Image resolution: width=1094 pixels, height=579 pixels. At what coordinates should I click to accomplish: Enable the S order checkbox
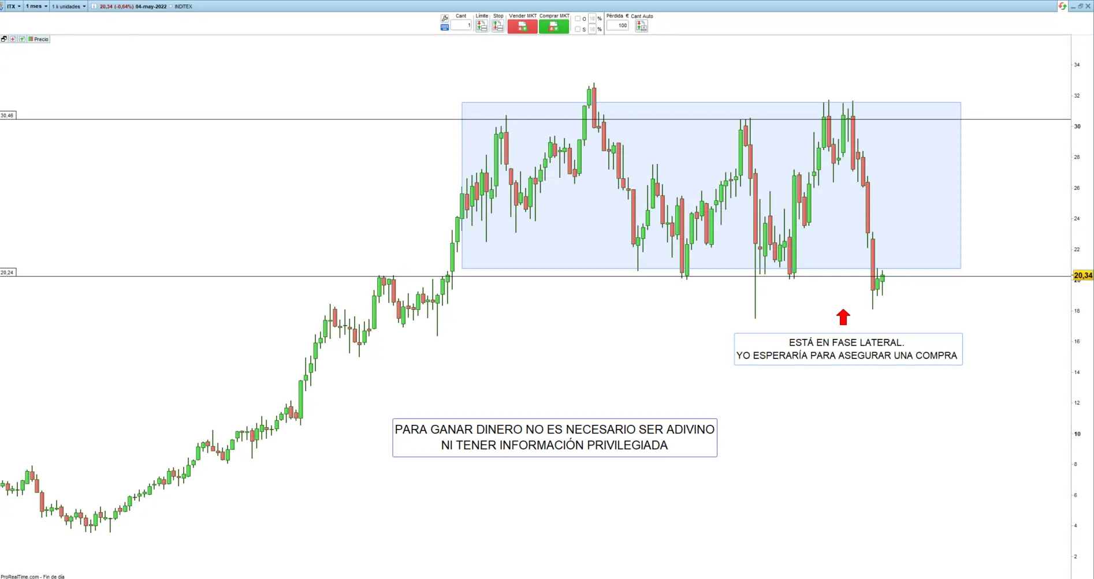(x=576, y=29)
